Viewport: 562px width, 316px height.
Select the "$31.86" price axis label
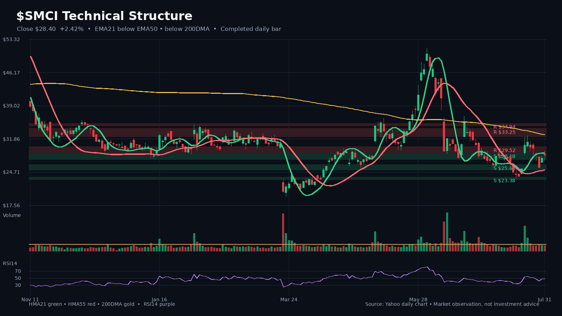pyautogui.click(x=11, y=139)
